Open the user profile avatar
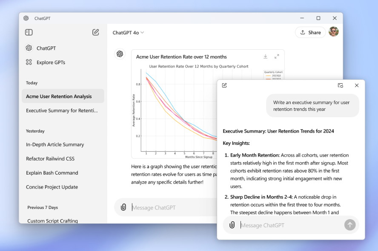Screen dimensions: 378x251 [x=334, y=32]
